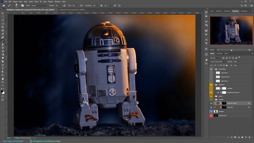Select the Lasso tool

[3, 20]
